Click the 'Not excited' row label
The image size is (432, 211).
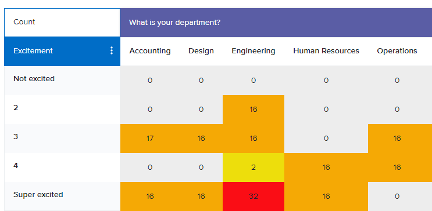(34, 79)
